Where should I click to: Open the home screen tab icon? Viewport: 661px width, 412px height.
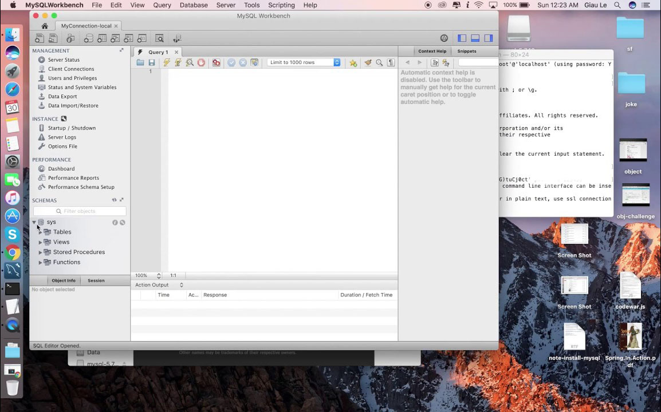click(44, 26)
